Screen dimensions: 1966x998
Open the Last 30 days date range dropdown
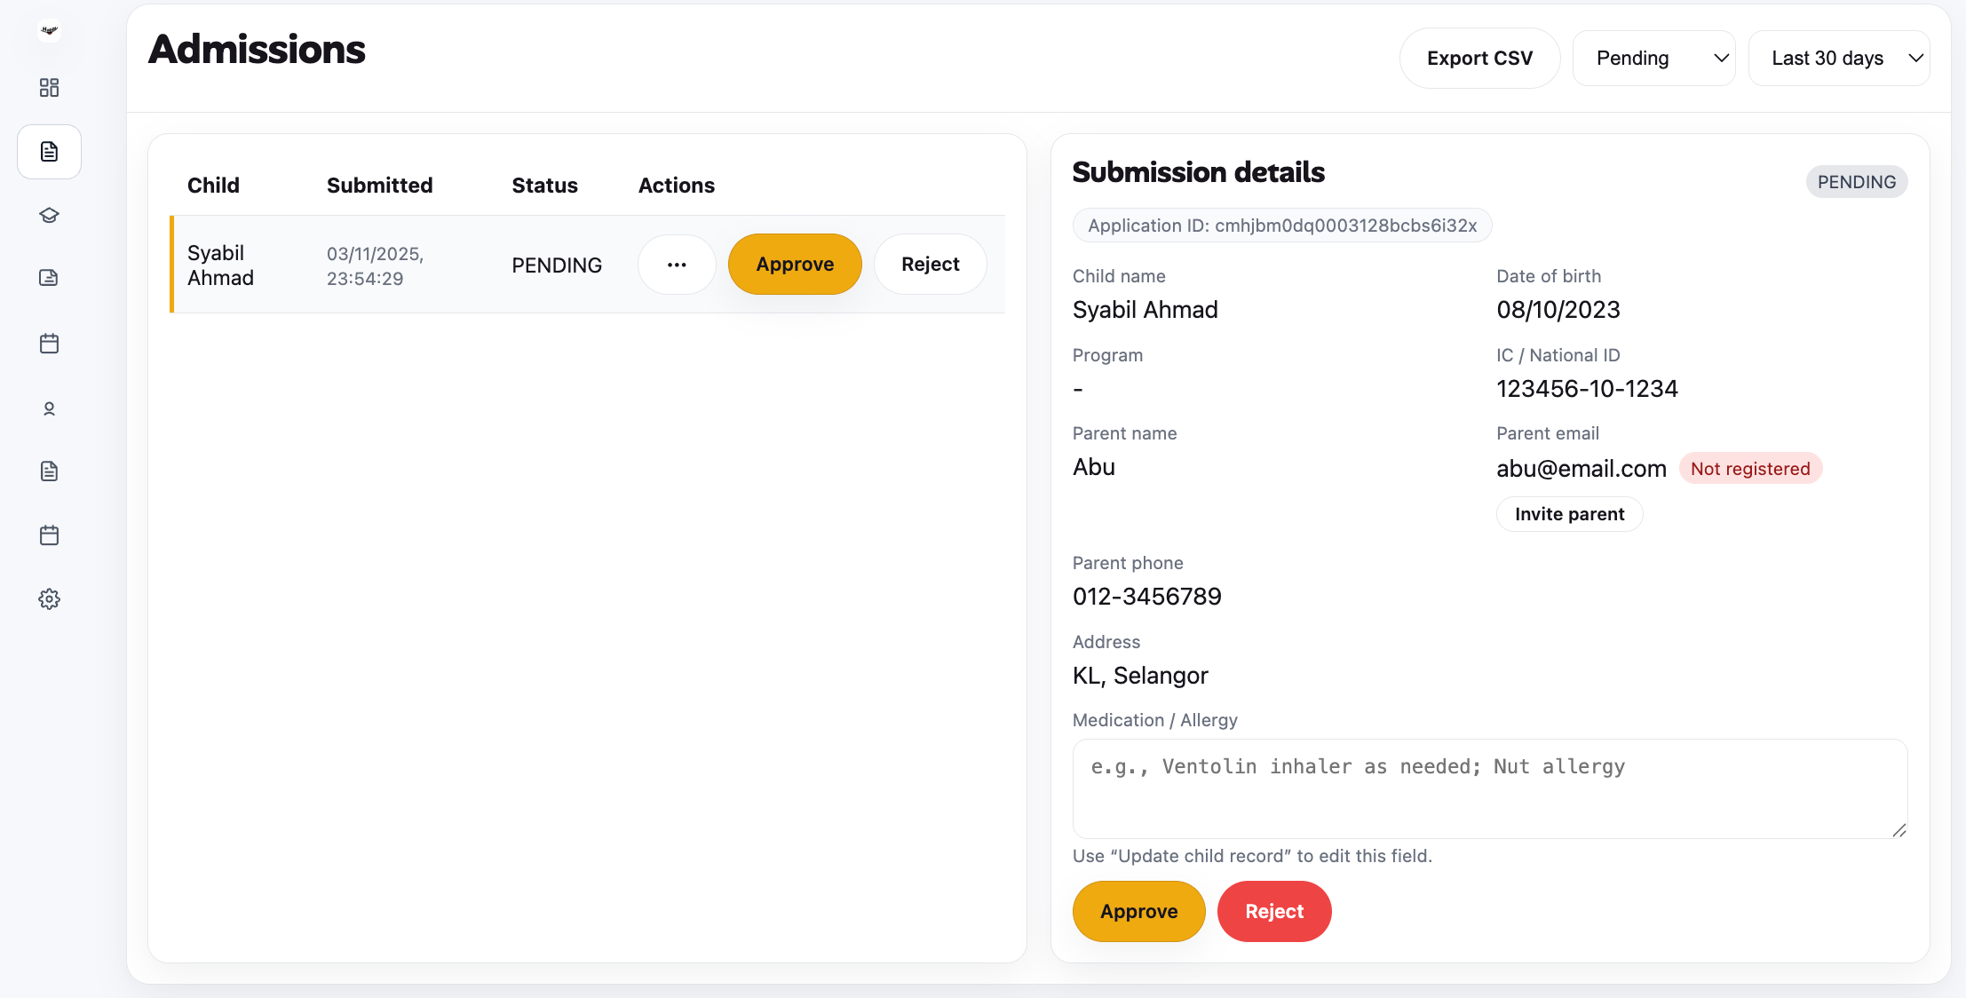pyautogui.click(x=1839, y=58)
